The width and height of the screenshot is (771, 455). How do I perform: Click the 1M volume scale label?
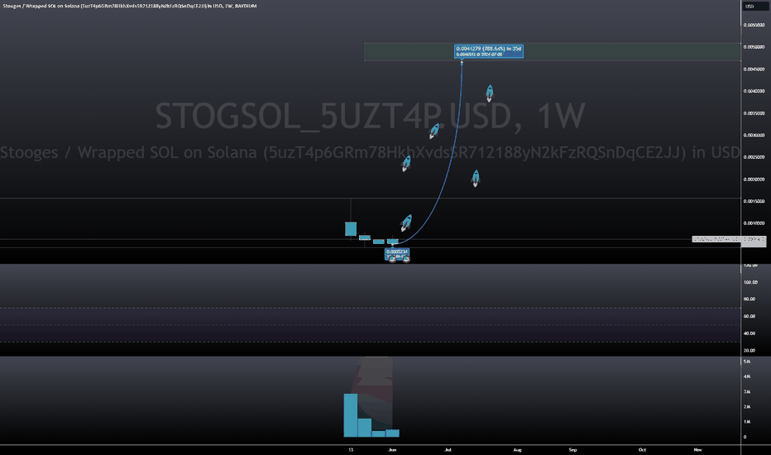pos(747,422)
